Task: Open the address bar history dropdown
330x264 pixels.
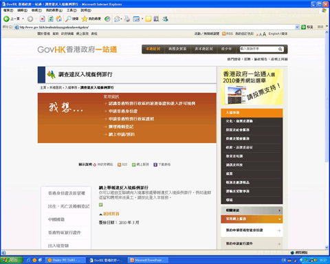Action: click(x=297, y=27)
